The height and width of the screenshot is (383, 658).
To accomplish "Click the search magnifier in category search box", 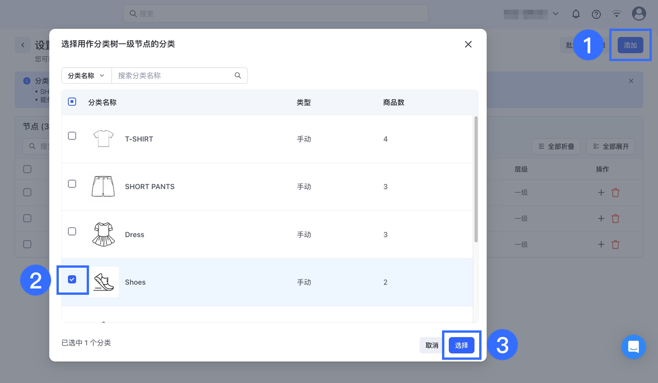I will click(238, 75).
